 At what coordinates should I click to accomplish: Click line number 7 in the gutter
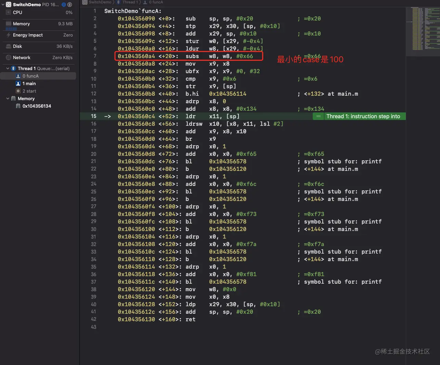[x=95, y=56]
